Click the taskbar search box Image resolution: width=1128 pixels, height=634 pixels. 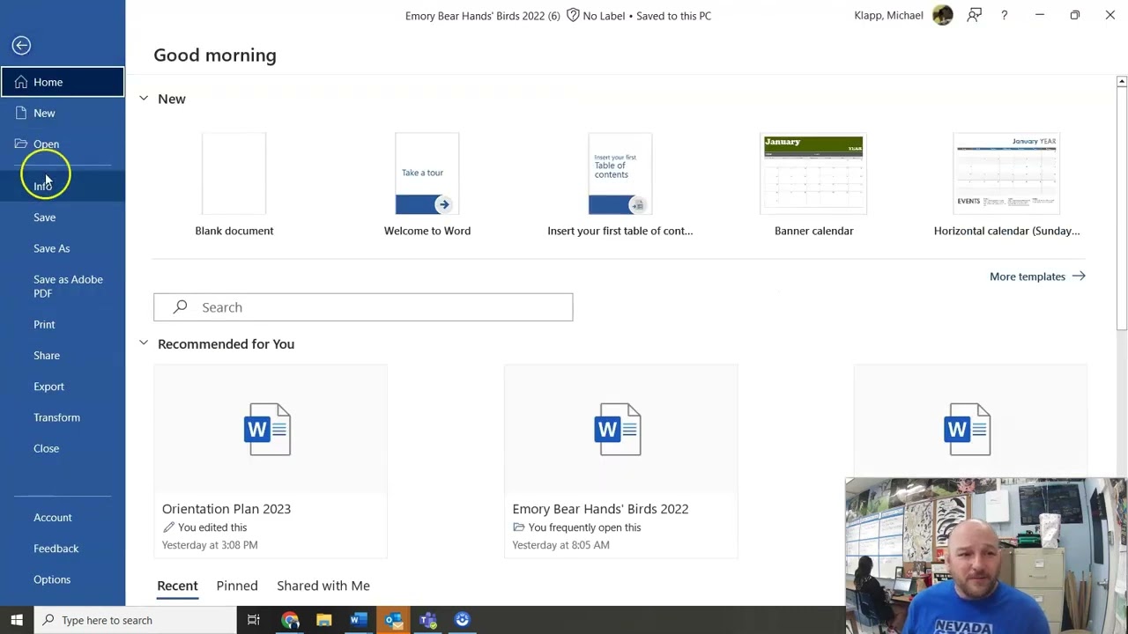[135, 620]
